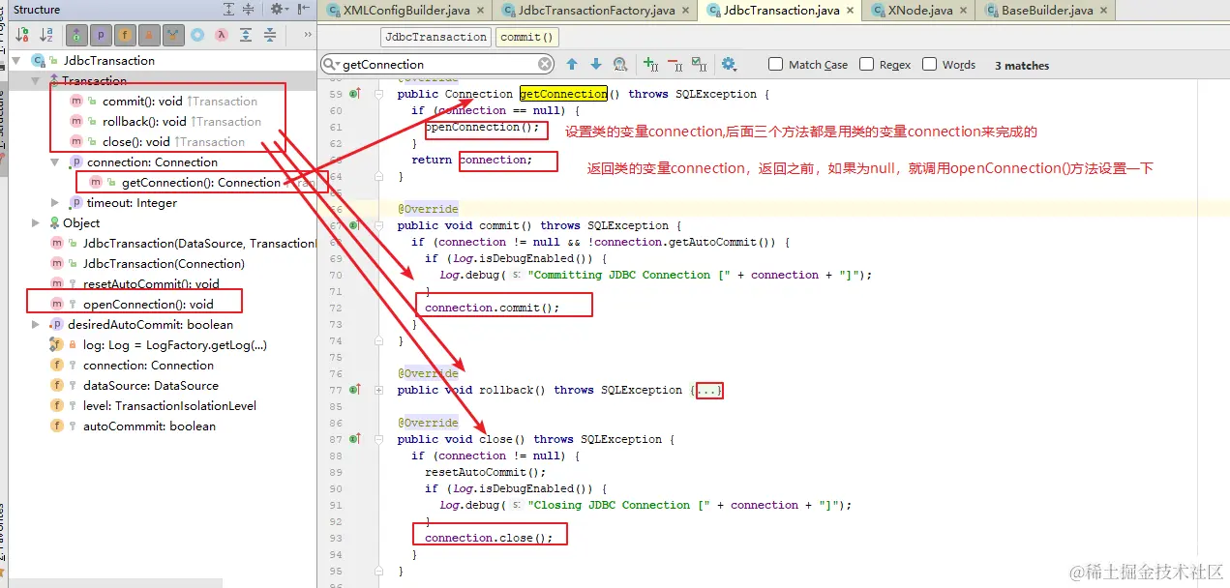The height and width of the screenshot is (588, 1230).
Task: Toggle Show Fields 'f' button
Action: click(x=126, y=35)
